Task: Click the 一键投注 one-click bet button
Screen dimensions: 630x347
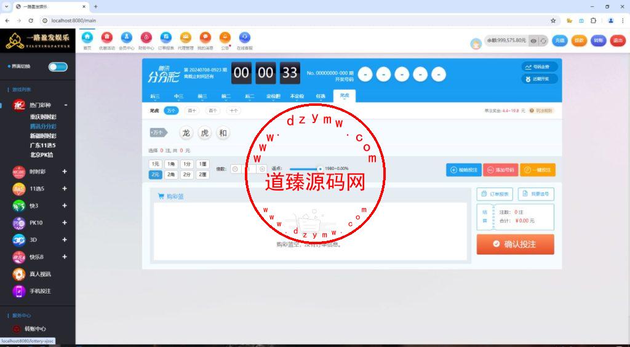Action: click(538, 170)
